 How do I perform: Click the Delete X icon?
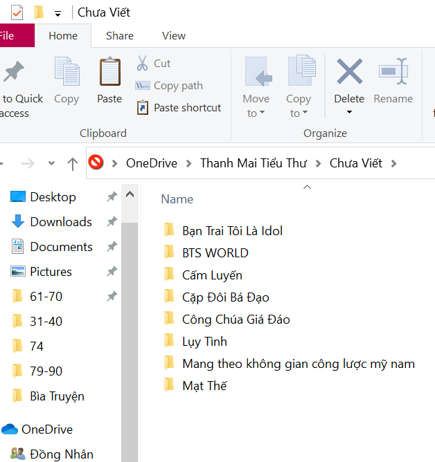(x=350, y=71)
